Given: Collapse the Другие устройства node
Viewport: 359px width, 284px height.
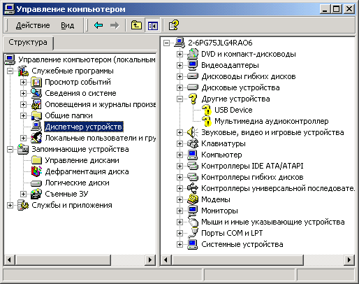Looking at the screenshot, I should pyautogui.click(x=179, y=99).
